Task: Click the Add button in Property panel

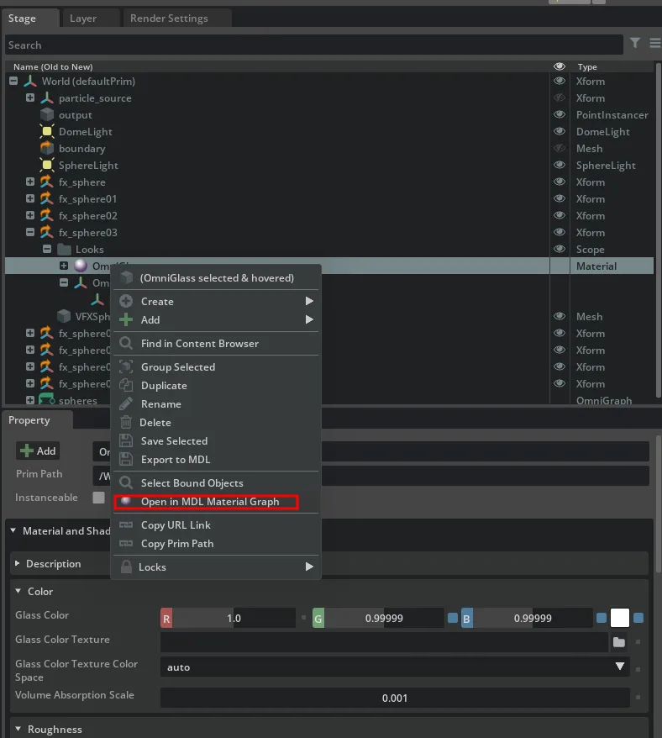Action: [x=38, y=451]
